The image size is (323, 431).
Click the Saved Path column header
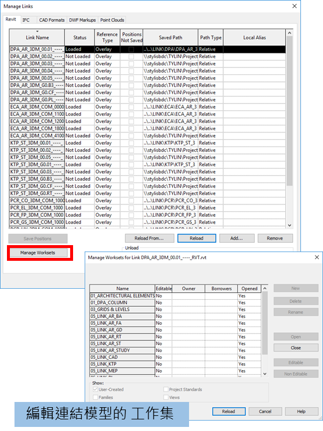click(x=170, y=37)
